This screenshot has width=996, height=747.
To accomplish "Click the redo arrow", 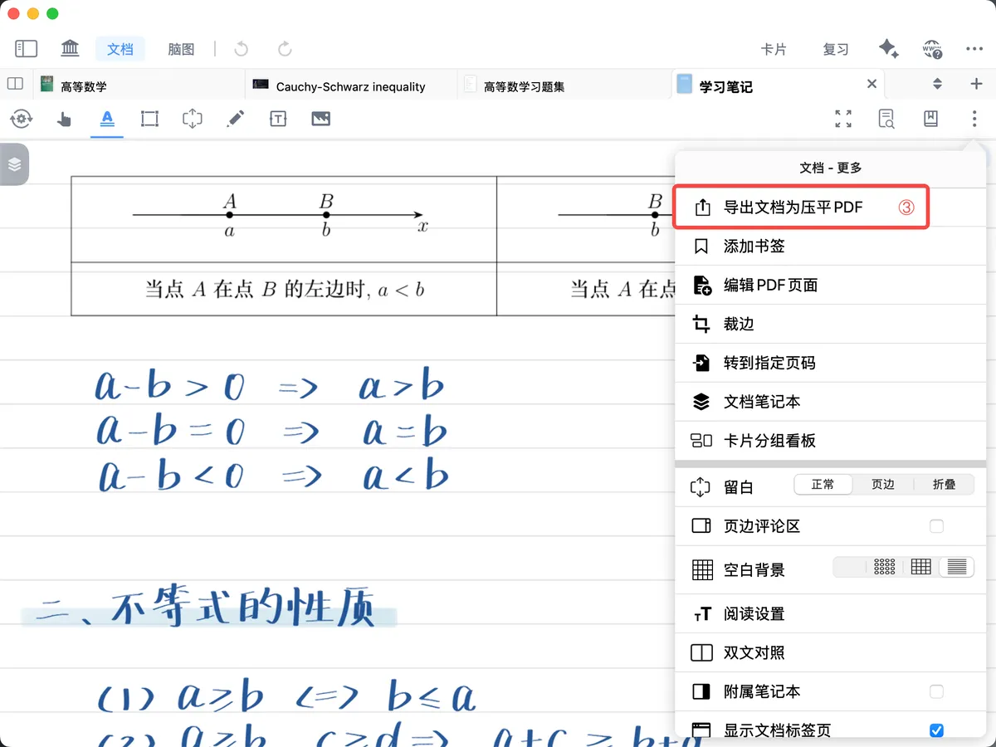I will coord(285,49).
